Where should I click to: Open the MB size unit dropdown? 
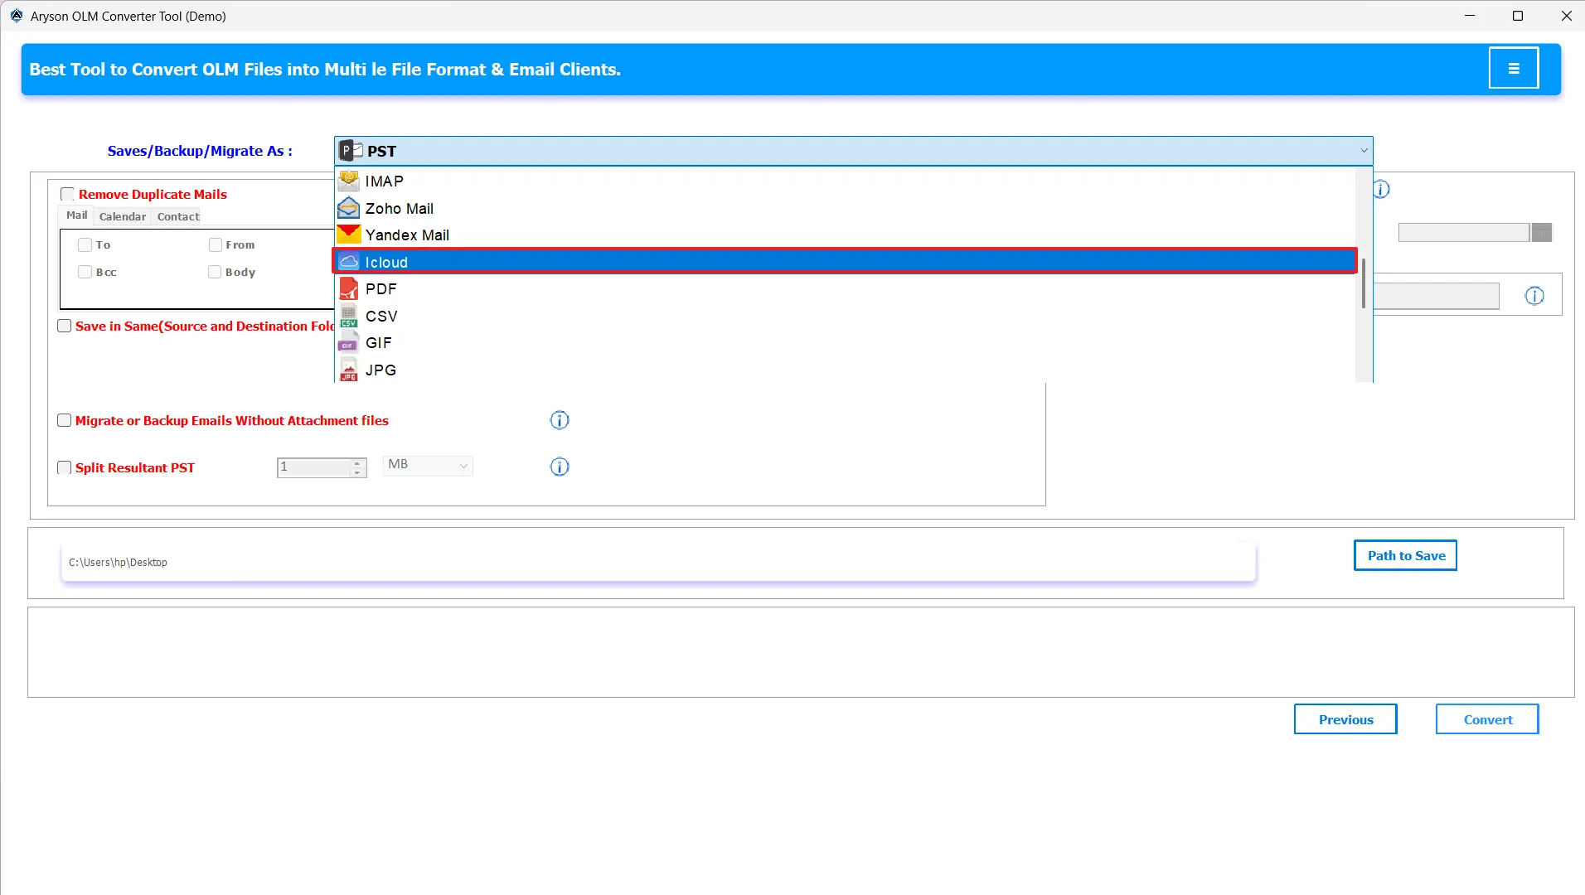coord(427,465)
